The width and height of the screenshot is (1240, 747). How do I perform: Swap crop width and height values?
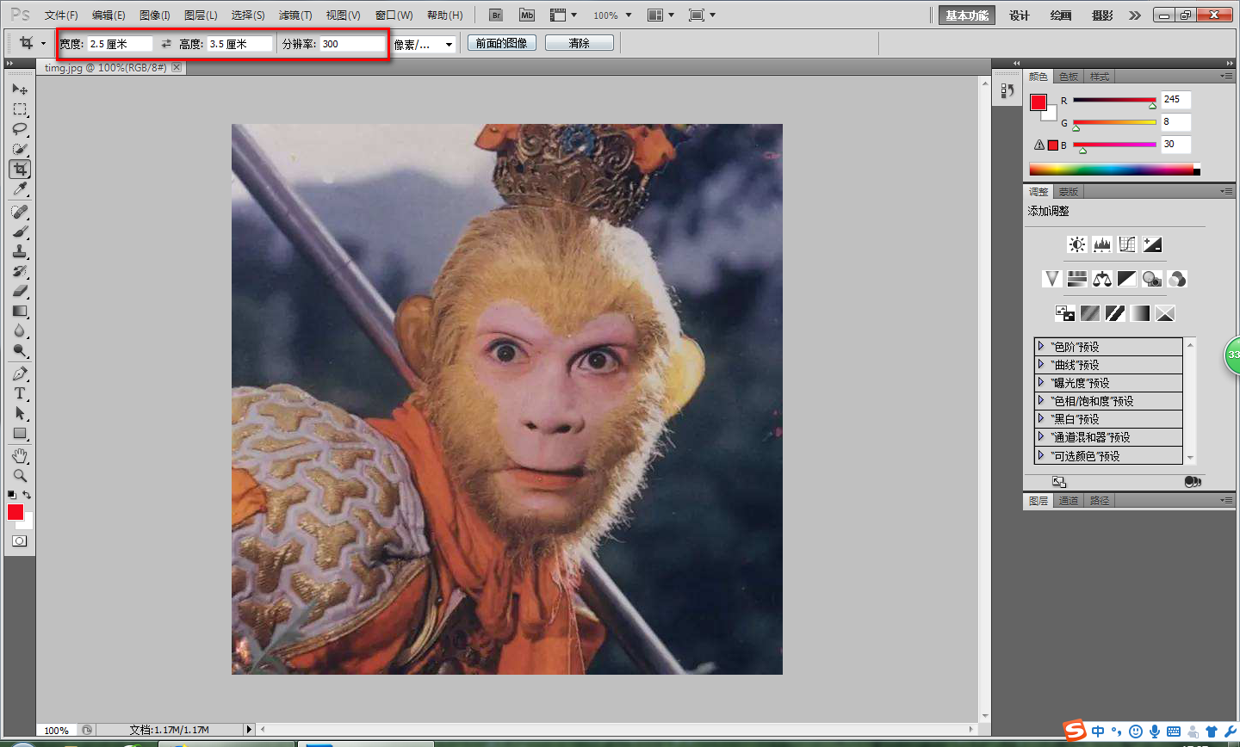click(x=166, y=43)
